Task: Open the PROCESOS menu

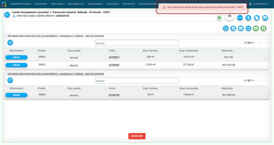Action: tap(58, 4)
